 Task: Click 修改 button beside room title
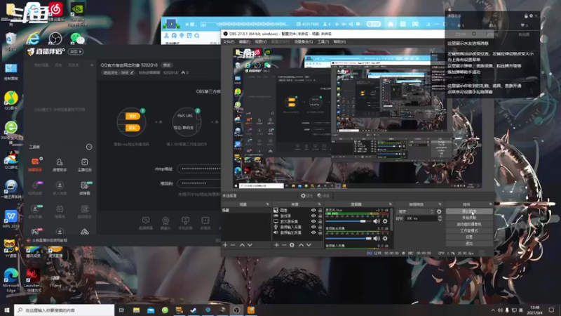click(167, 65)
